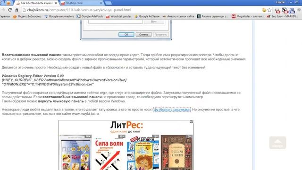This screenshot has height=170, width=302.
Task: Open 'Анализ страницы с...' bookmark
Action: (212, 17)
